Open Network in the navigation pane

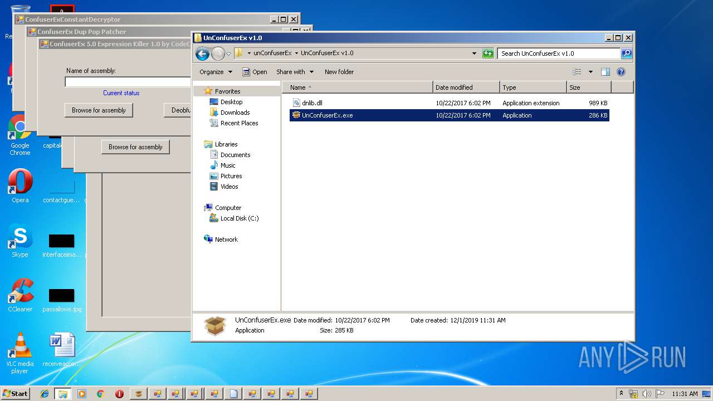point(226,239)
